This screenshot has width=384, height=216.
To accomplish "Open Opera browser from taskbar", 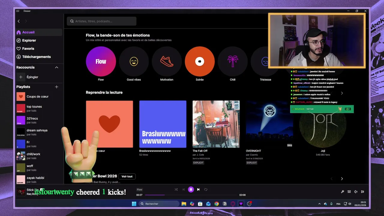I will tap(232, 204).
